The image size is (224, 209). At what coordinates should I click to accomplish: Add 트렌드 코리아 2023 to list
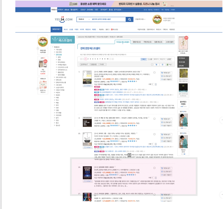click(x=166, y=76)
